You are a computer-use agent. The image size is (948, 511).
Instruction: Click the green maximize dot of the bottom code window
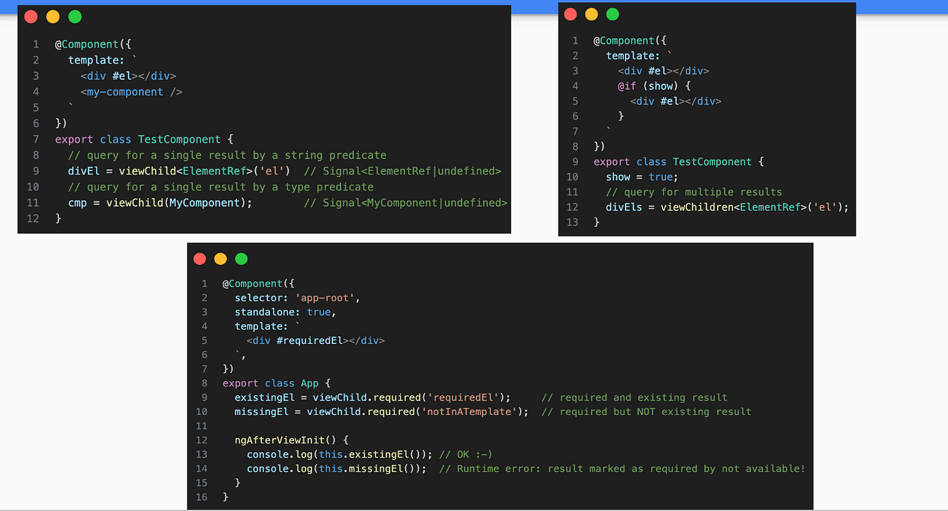coord(241,259)
